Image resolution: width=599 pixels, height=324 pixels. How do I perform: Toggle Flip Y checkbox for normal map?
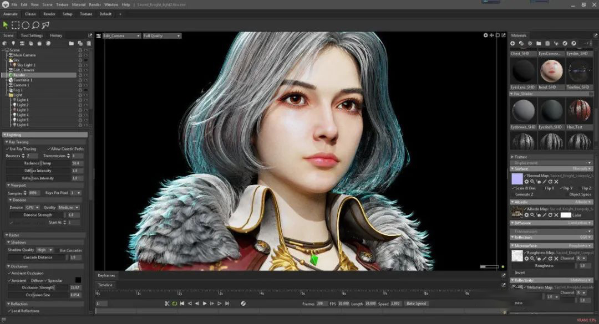coord(561,188)
